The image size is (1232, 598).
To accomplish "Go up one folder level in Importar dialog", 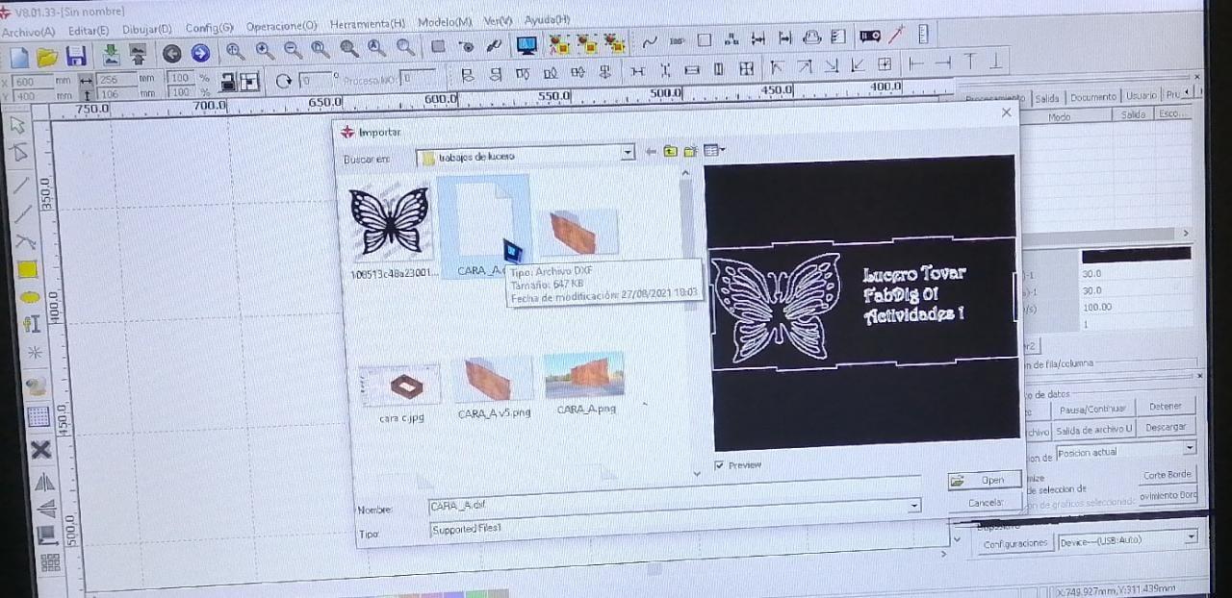I will [x=670, y=151].
